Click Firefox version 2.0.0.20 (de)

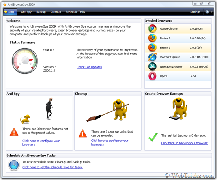(x=197, y=38)
